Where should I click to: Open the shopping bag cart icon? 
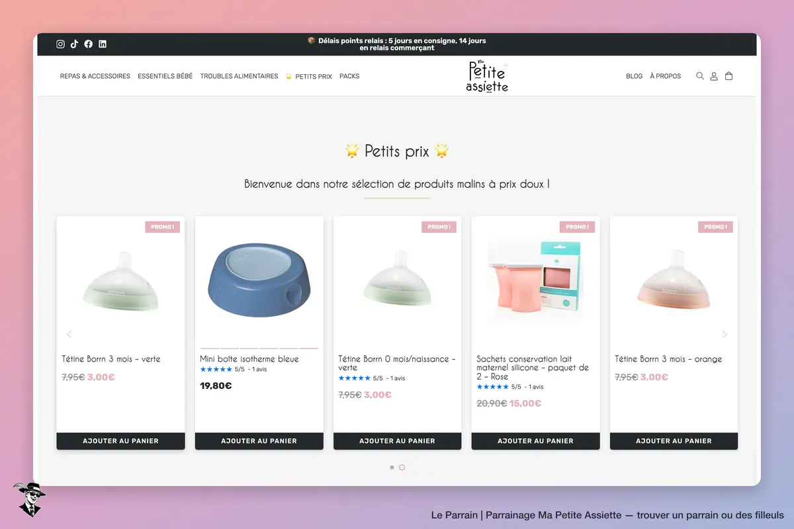click(728, 76)
